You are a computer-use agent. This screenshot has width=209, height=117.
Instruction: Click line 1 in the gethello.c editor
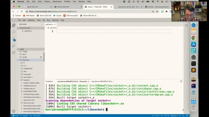coord(114,31)
